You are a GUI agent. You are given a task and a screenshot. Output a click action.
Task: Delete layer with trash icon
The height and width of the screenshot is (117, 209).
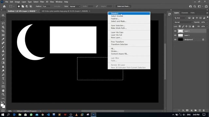click(204, 110)
